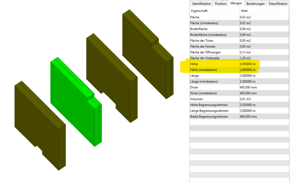Click the Höhe property label
This screenshot has height=183, width=290.
point(194,64)
